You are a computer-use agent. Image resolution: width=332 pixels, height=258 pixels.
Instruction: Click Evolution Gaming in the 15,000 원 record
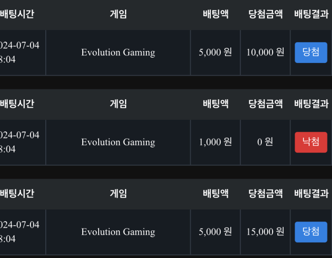tap(118, 232)
